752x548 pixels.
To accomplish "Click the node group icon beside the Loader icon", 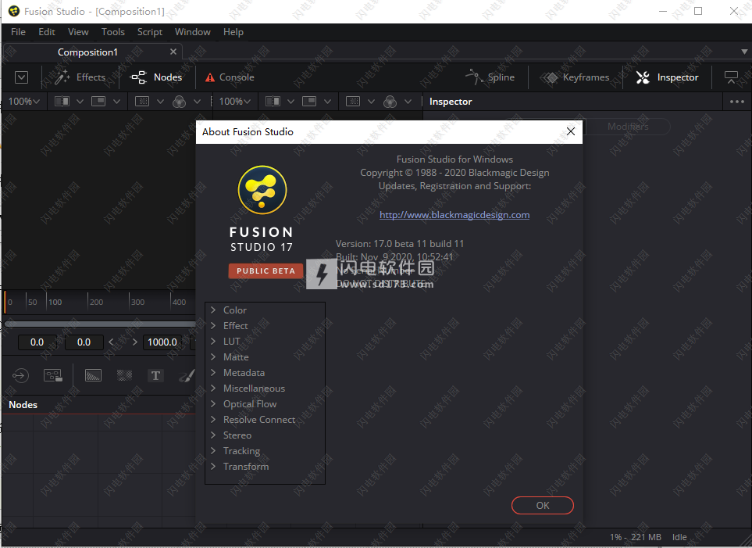I will pos(53,375).
